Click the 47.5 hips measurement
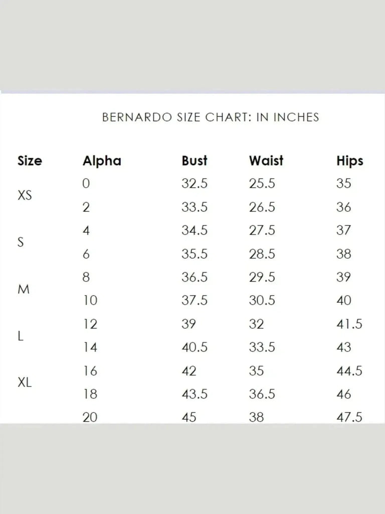The width and height of the screenshot is (385, 514). pyautogui.click(x=349, y=417)
